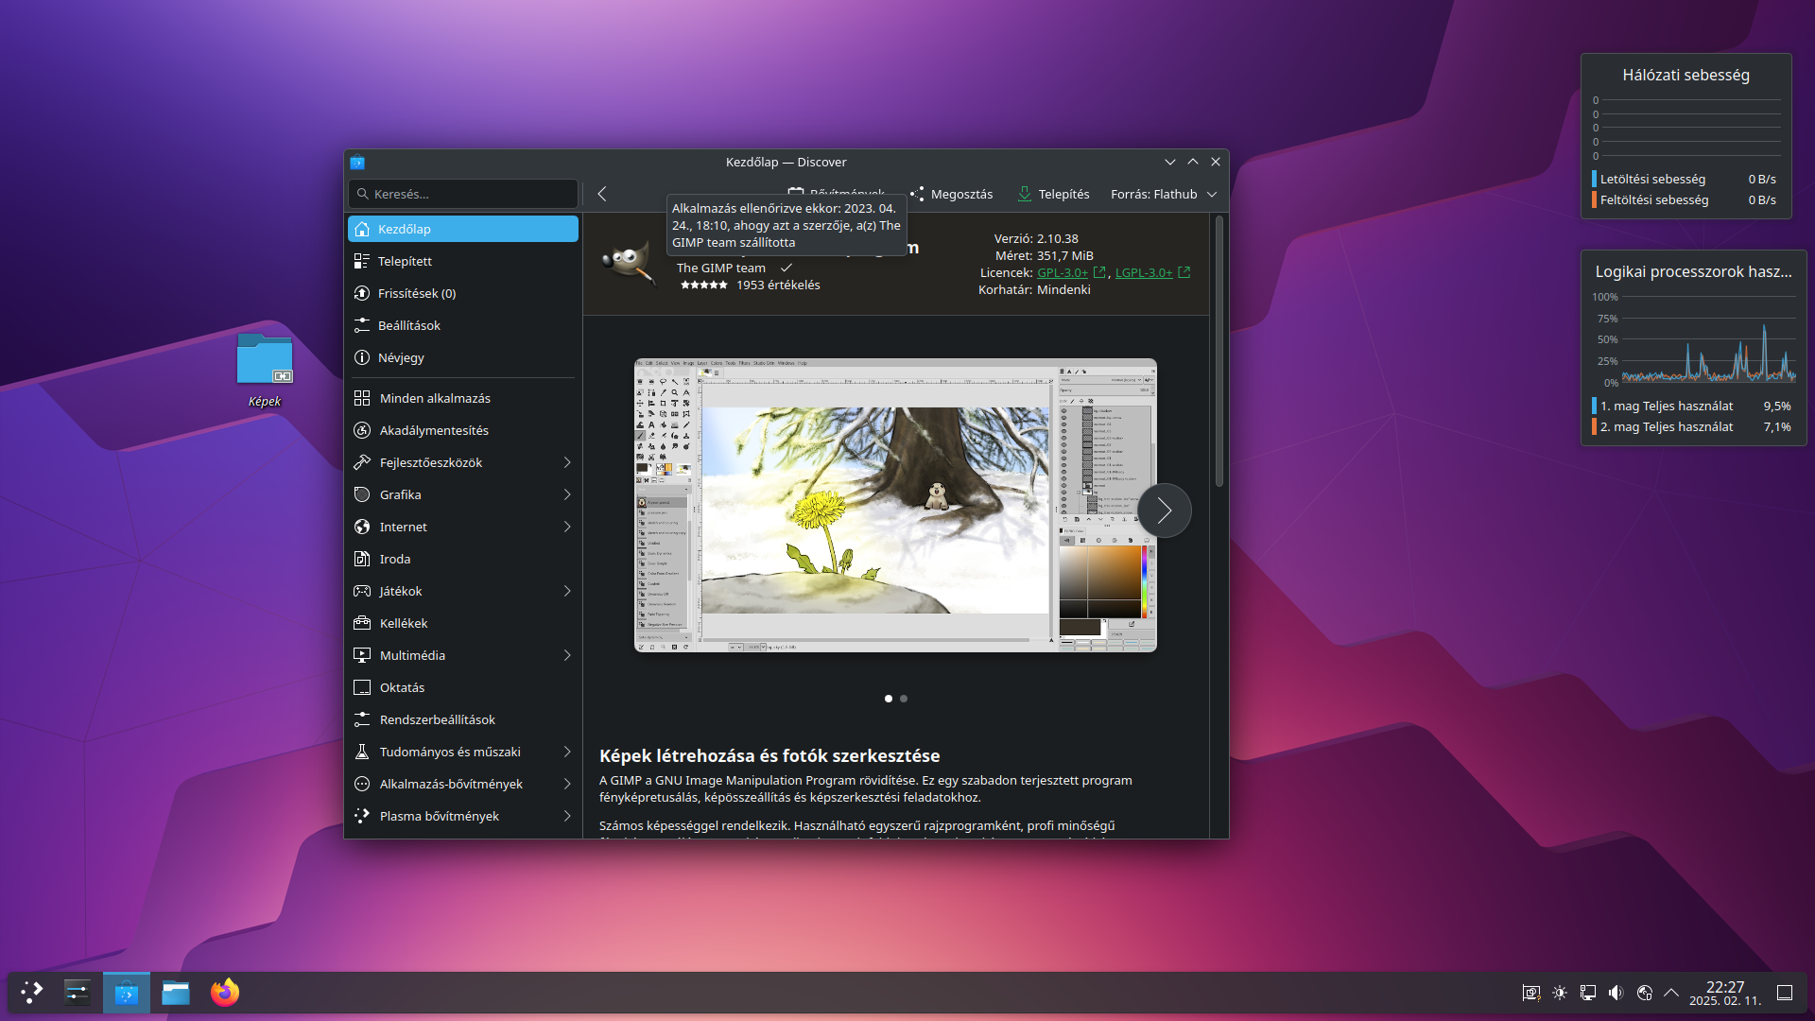Open the volume tray icon

tap(1616, 993)
